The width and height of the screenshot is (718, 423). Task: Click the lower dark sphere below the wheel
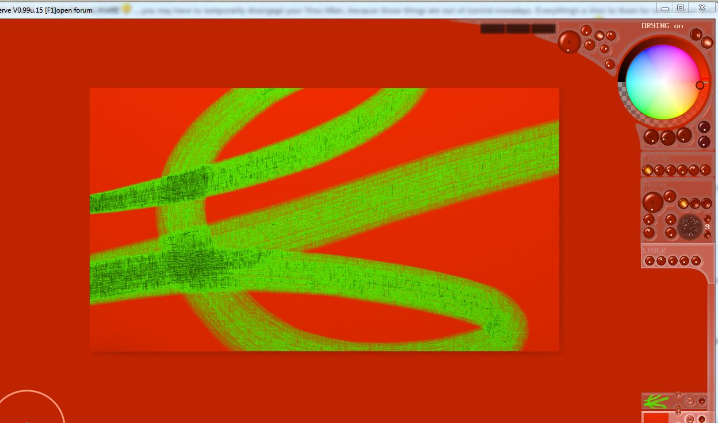[704, 142]
